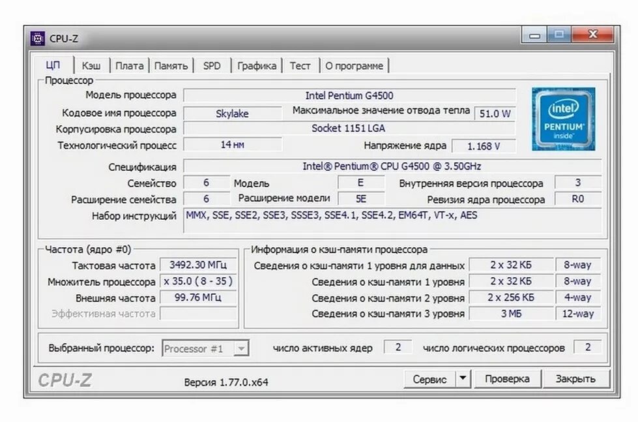Click the Сервис button
The height and width of the screenshot is (422, 638).
click(x=429, y=379)
